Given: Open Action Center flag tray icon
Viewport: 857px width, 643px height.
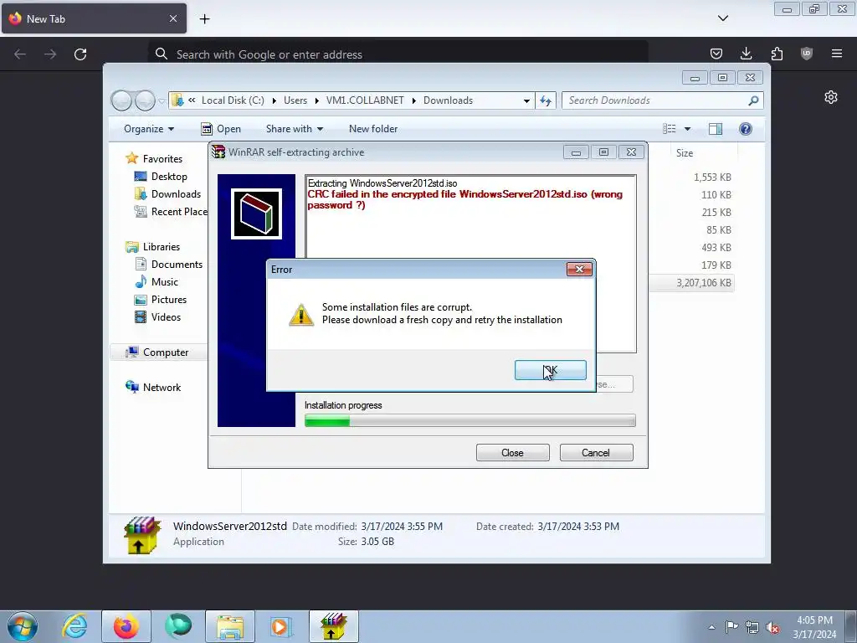Looking at the screenshot, I should point(731,627).
